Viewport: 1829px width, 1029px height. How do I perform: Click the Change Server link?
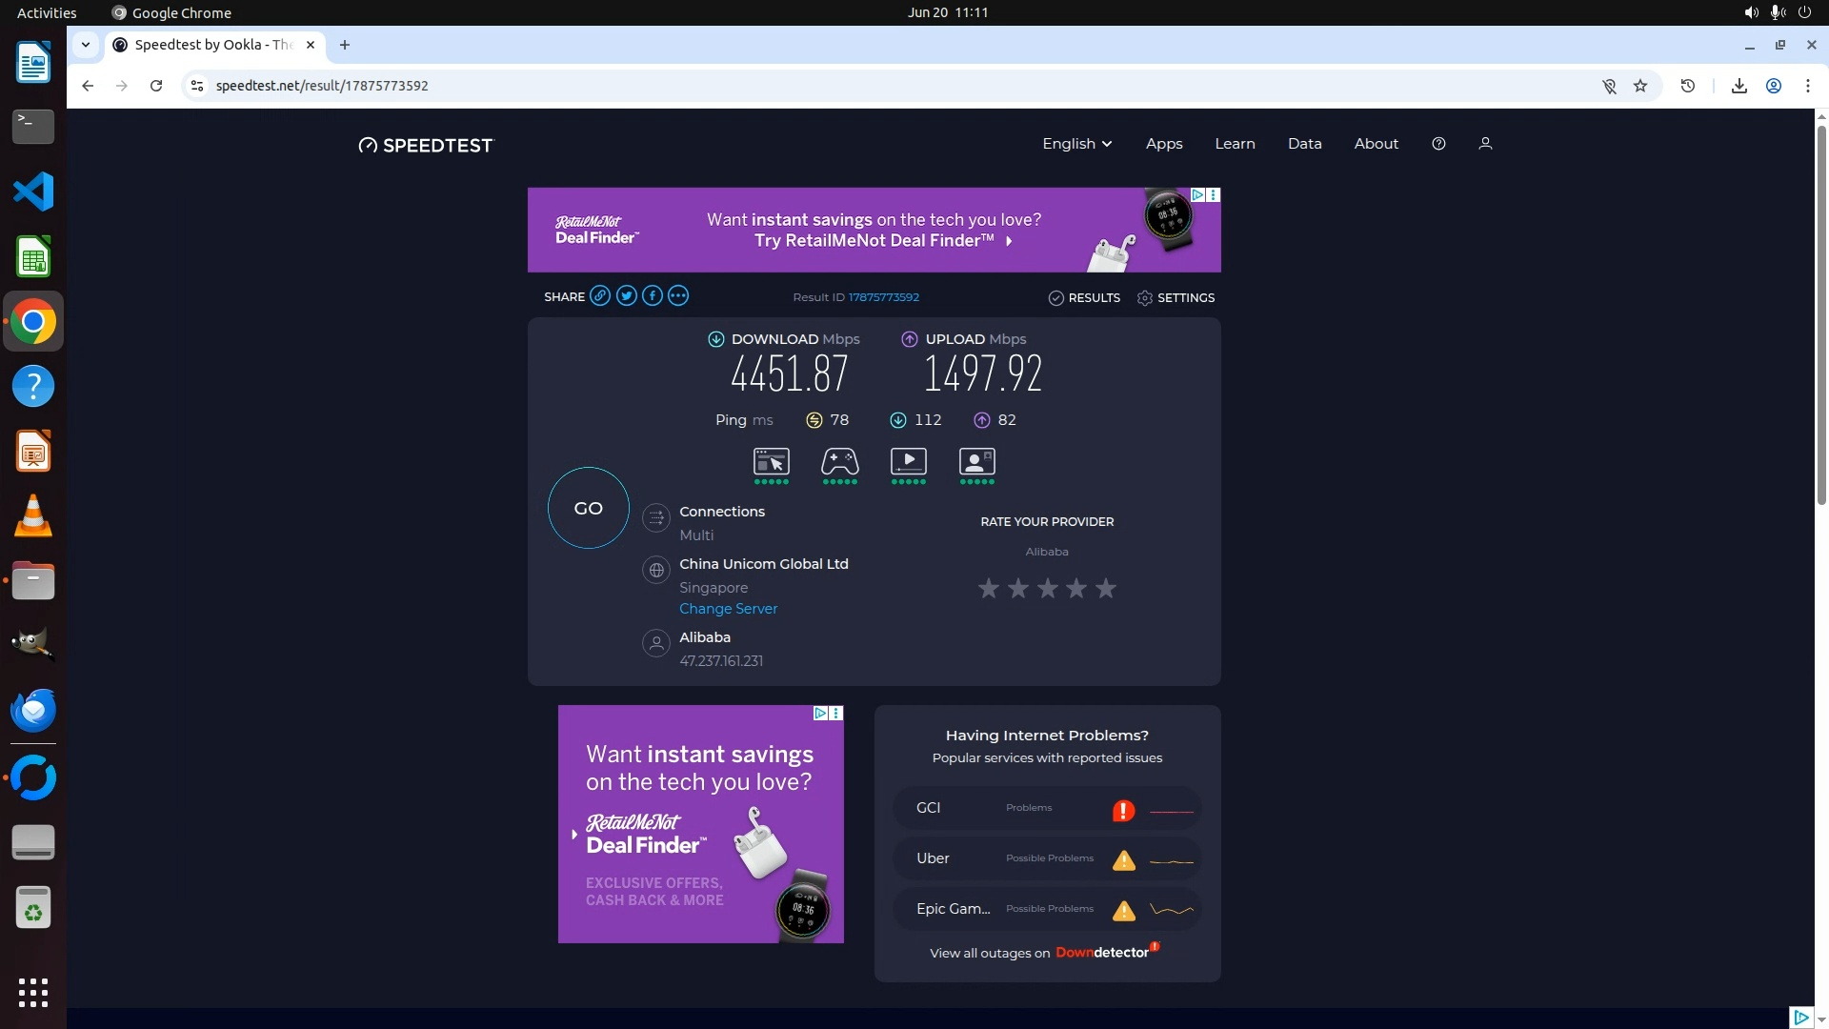[728, 609]
